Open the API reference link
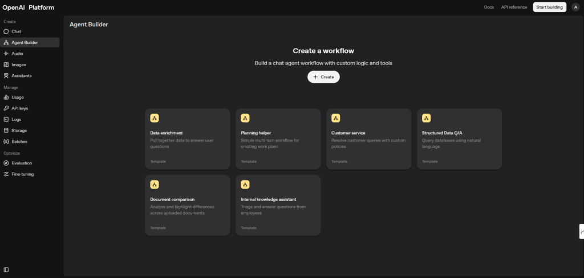Screen dimensions: 584x278 click(514, 7)
